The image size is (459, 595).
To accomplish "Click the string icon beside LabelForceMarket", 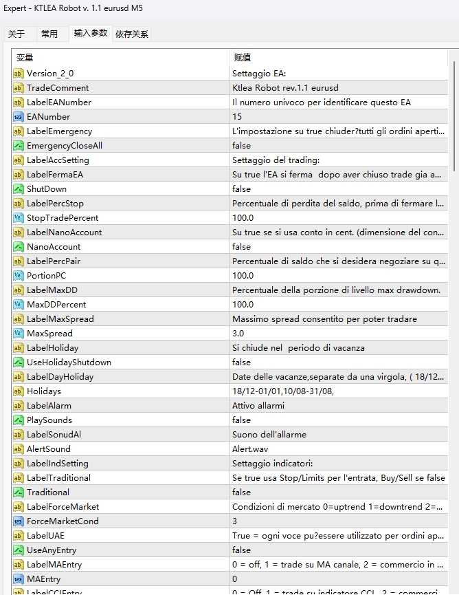I will point(18,506).
